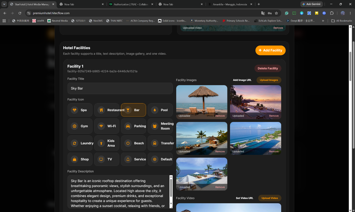Open the translate page icon in address bar
355x212 pixels.
coord(263,13)
